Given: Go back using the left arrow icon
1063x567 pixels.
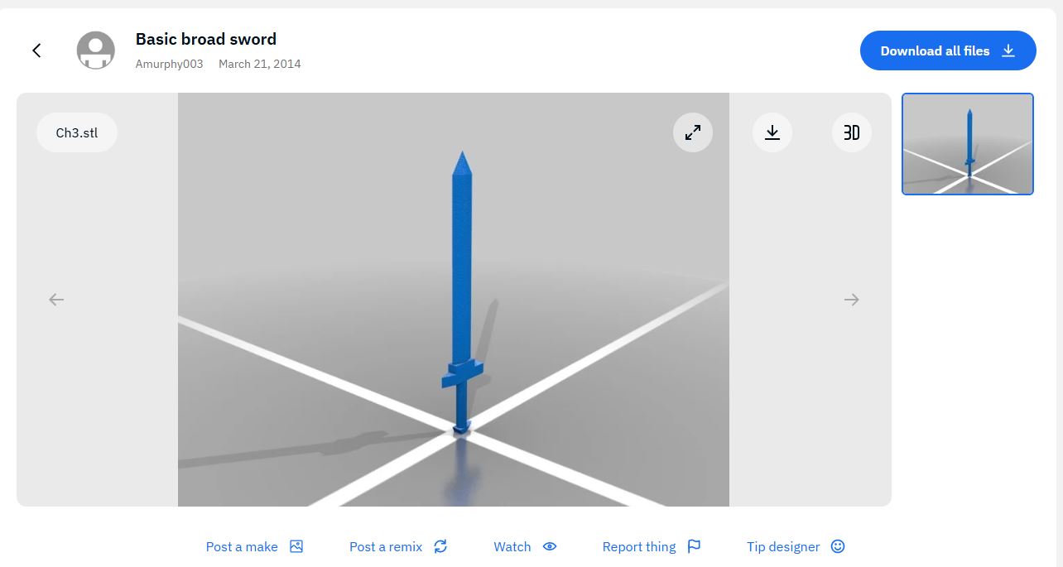Looking at the screenshot, I should [x=36, y=50].
